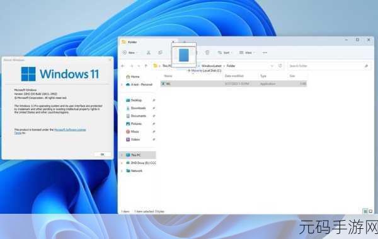Sort by the Type column header
Image resolution: width=378 pixels, height=239 pixels.
[x=263, y=76]
